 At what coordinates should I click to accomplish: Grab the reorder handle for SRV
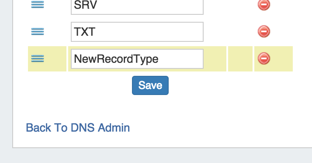pos(38,4)
